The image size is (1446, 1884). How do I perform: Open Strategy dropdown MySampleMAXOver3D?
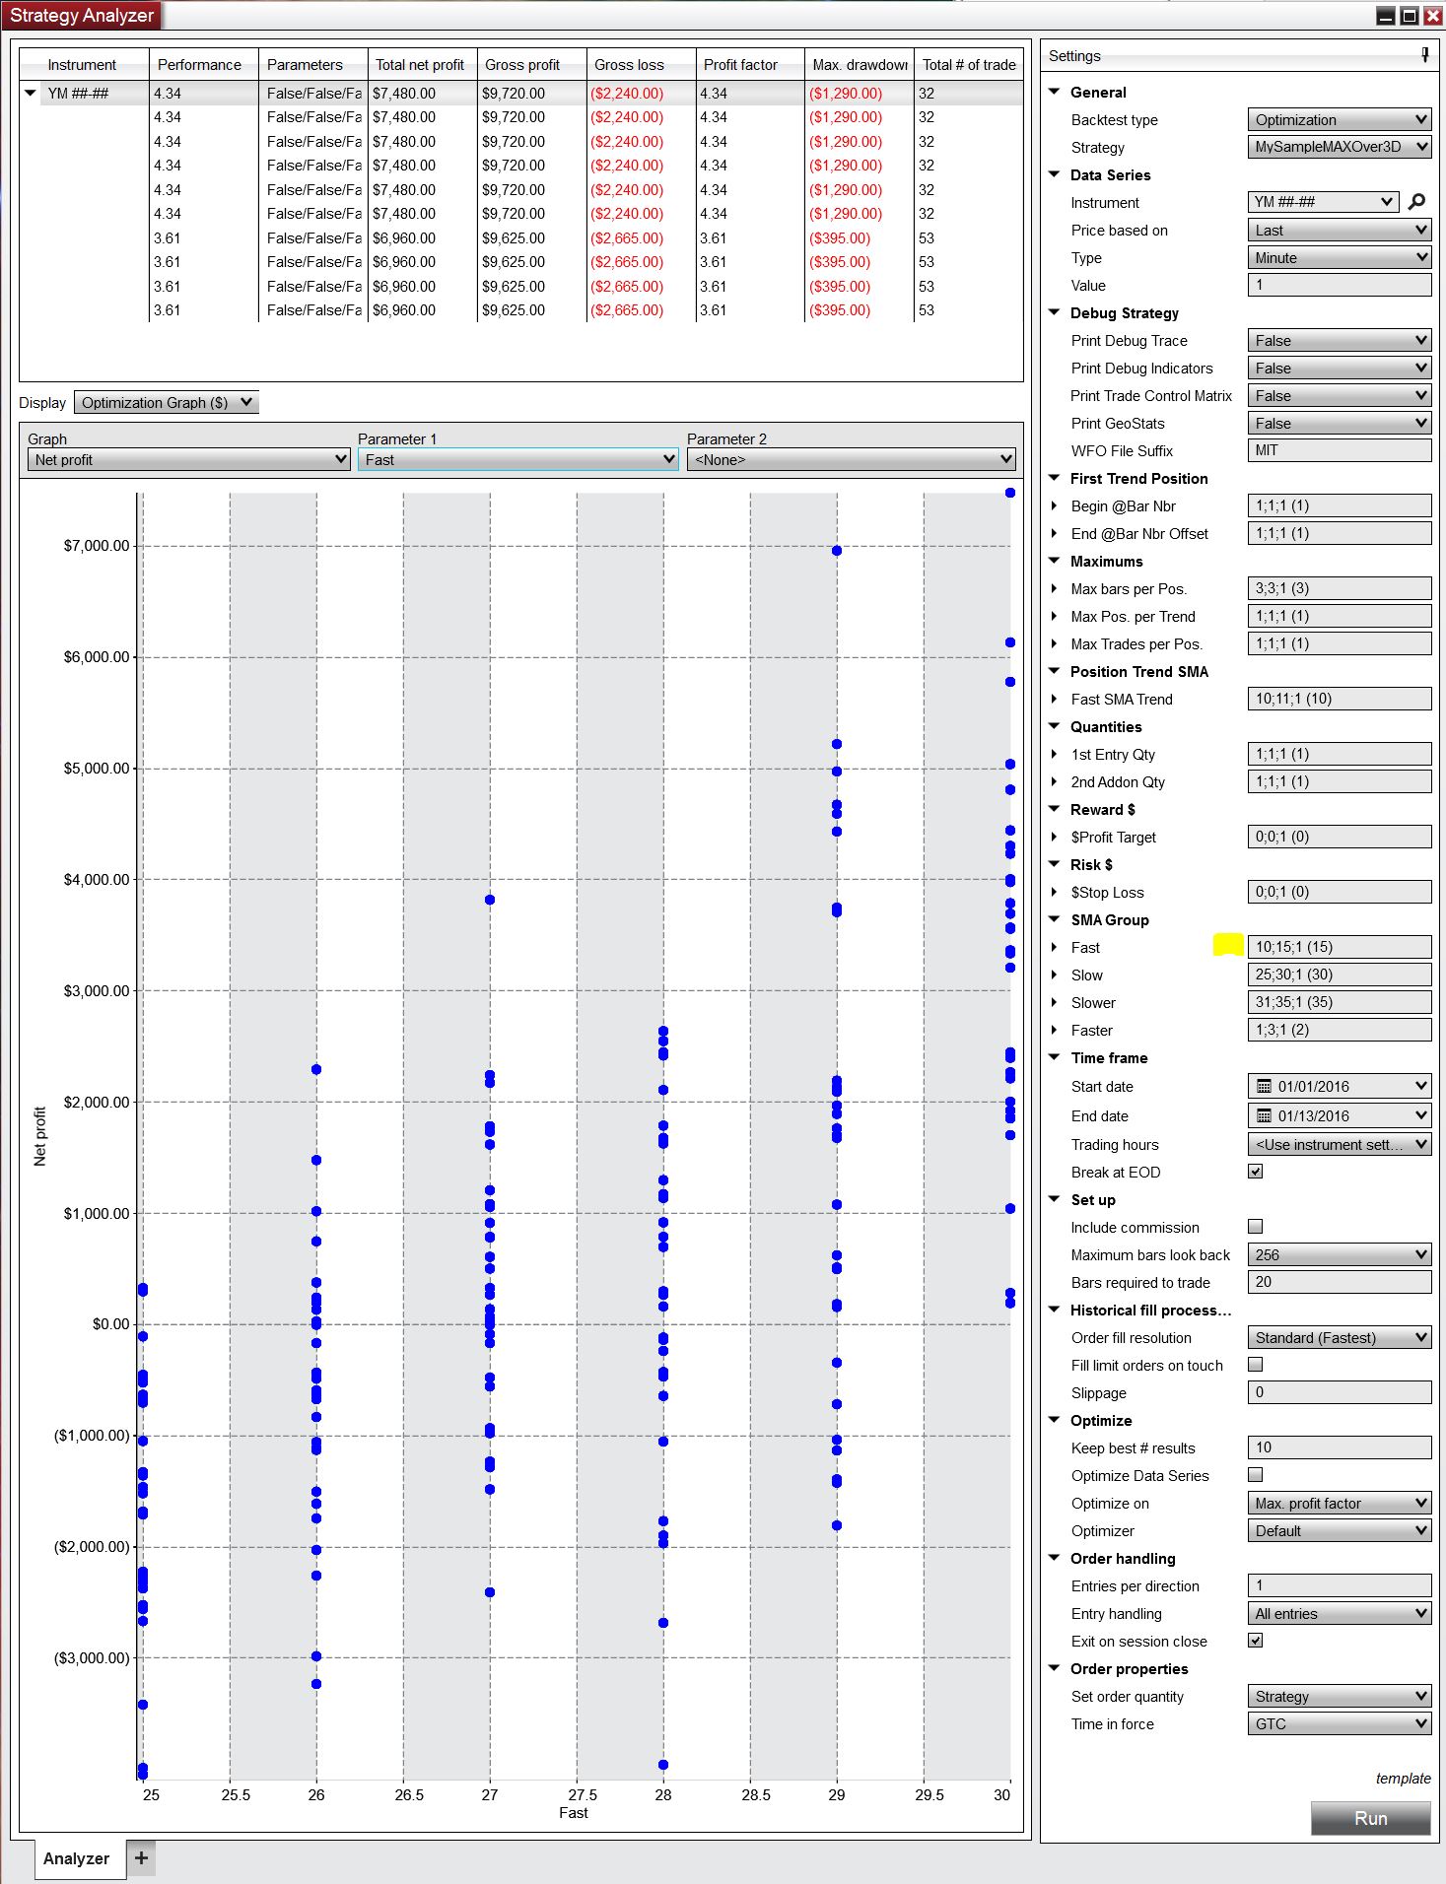pyautogui.click(x=1339, y=147)
